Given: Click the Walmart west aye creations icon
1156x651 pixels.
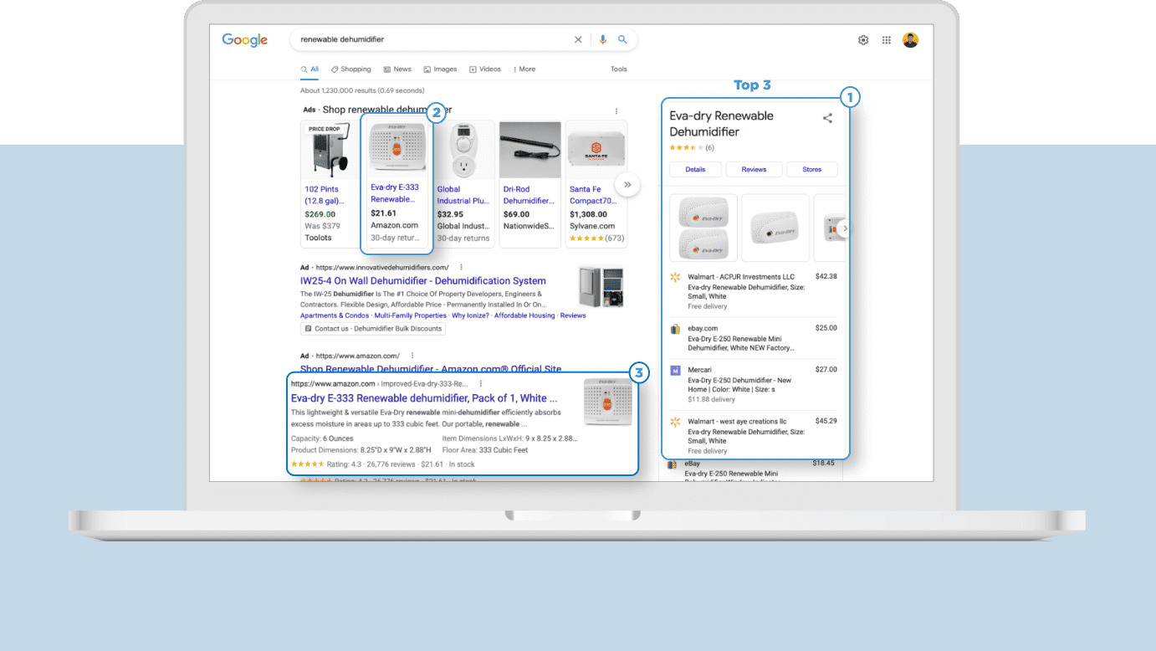Looking at the screenshot, I should click(676, 422).
